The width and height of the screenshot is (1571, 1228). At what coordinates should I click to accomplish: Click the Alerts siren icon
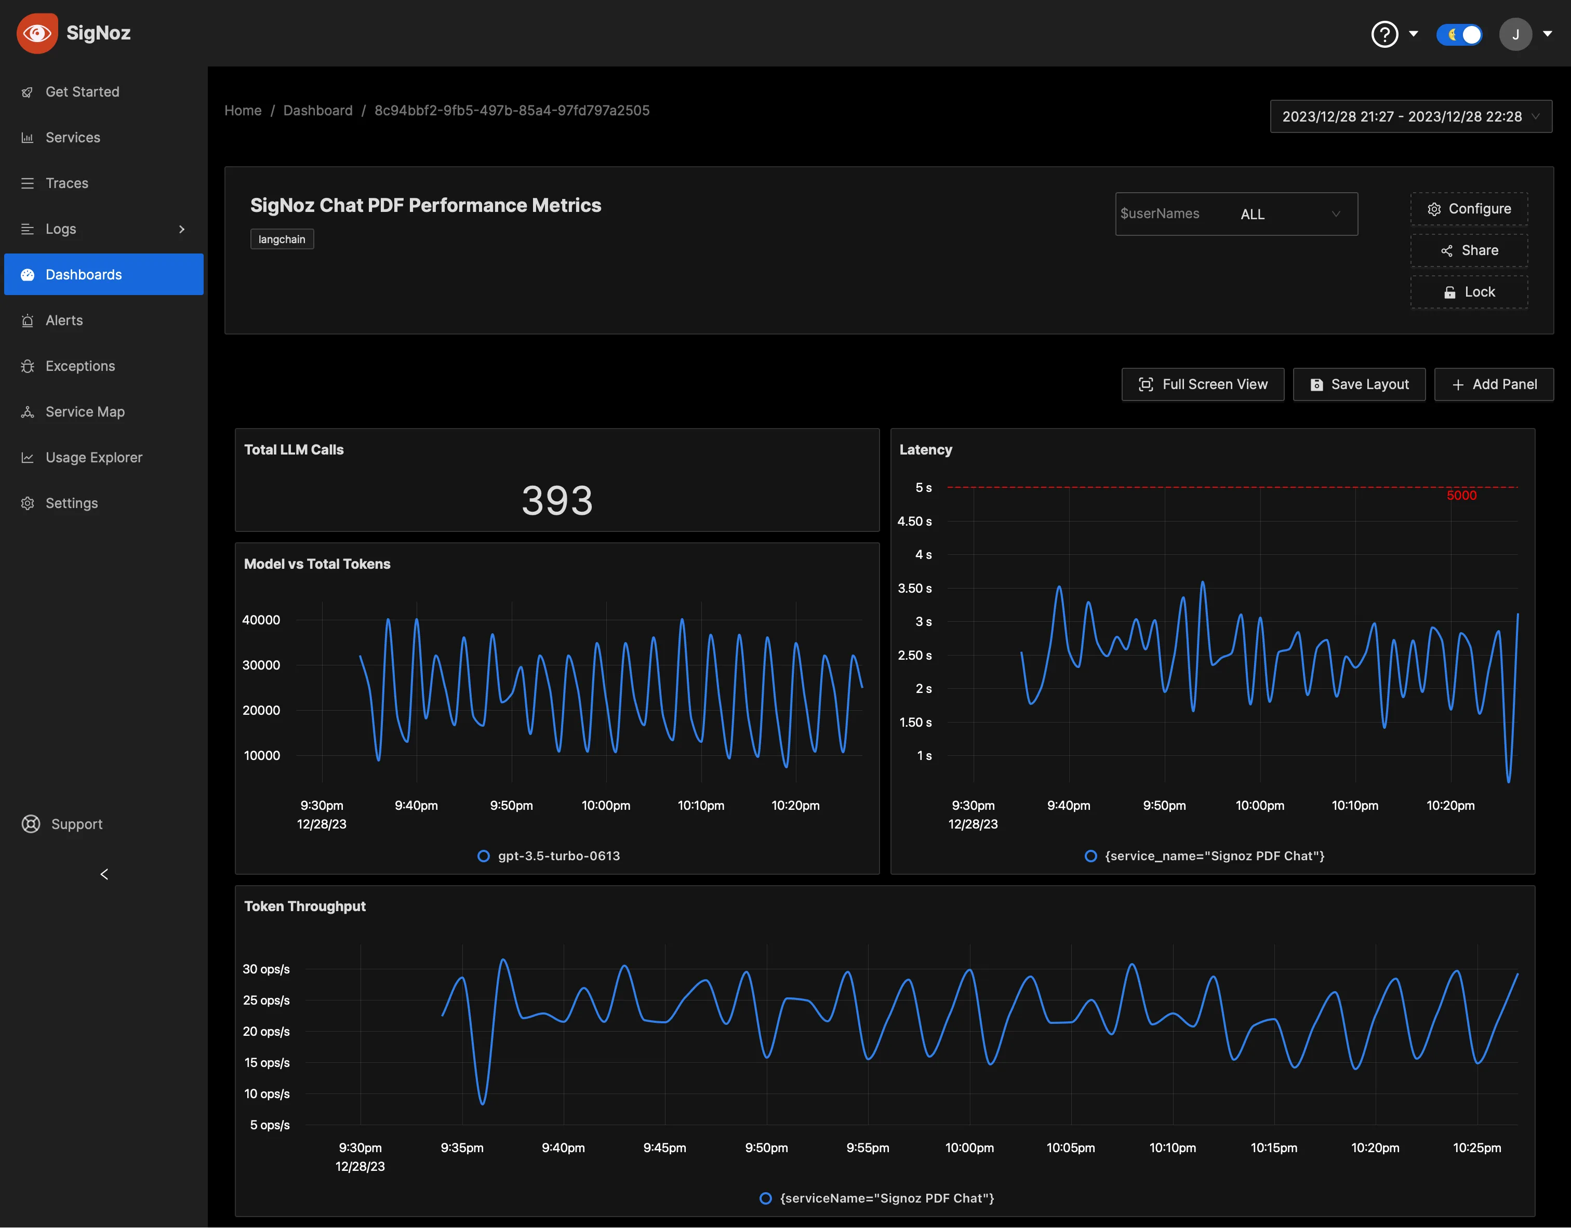[x=28, y=321]
